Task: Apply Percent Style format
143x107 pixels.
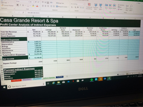Action: click(x=76, y=7)
